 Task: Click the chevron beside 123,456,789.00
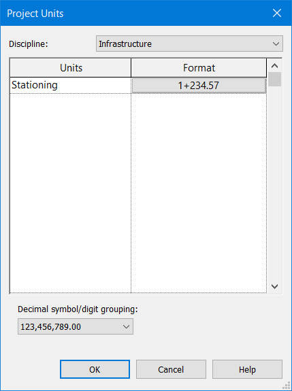point(127,326)
